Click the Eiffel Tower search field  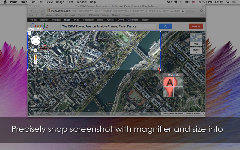[x=108, y=26]
